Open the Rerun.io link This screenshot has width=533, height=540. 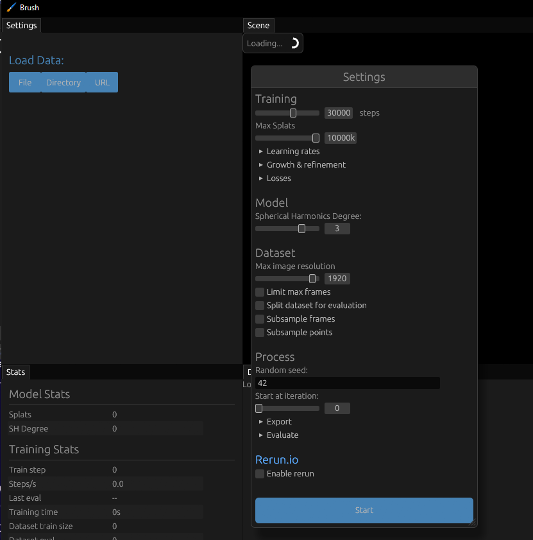click(x=276, y=459)
